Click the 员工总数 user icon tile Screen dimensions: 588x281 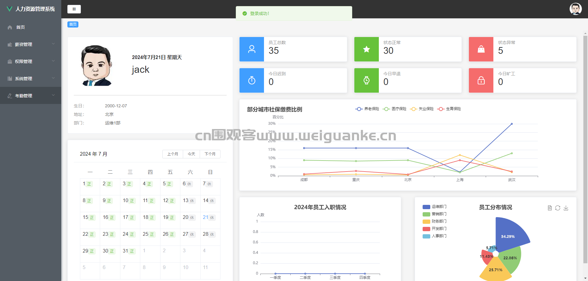pyautogui.click(x=252, y=49)
